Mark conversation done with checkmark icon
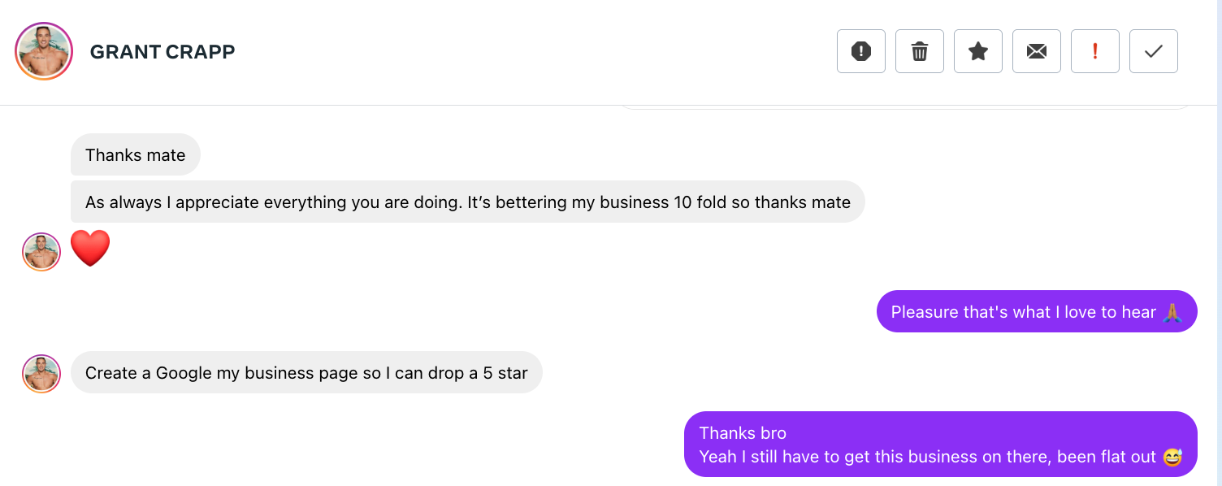 click(x=1153, y=51)
